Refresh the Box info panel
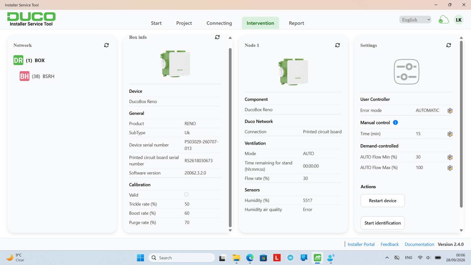The height and width of the screenshot is (265, 471). tap(217, 37)
